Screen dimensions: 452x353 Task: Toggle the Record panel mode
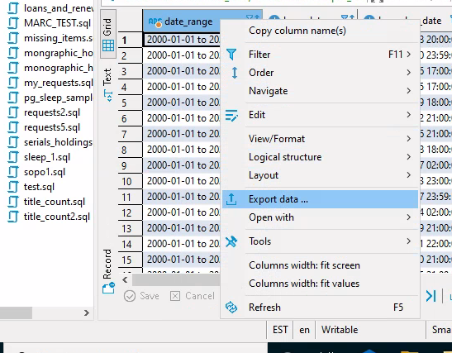pos(107,271)
